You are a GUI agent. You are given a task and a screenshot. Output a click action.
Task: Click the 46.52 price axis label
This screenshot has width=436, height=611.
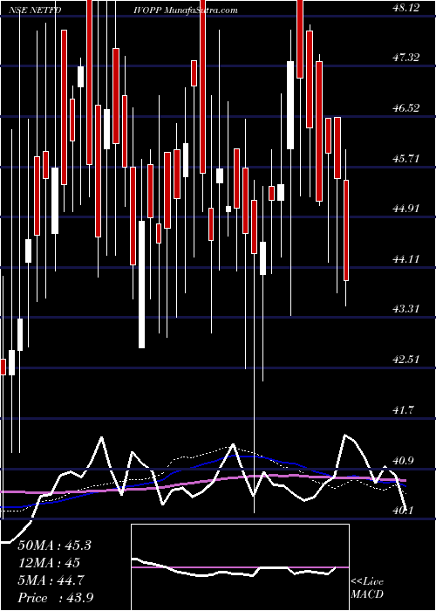[x=406, y=108]
